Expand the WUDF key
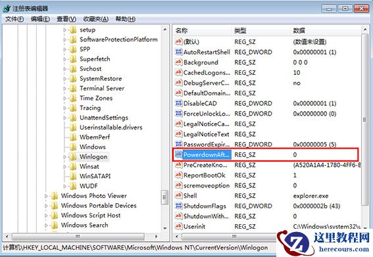Screen dimensions: 373x257 tap(64, 186)
